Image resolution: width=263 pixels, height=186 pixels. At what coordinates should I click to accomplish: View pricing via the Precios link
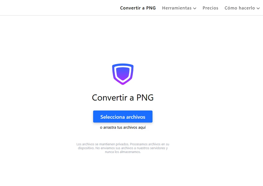point(210,8)
